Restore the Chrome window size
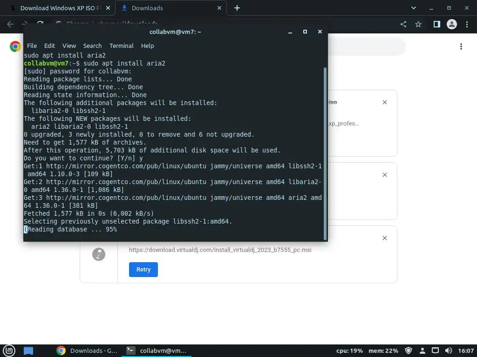Image resolution: width=477 pixels, height=357 pixels. [x=449, y=8]
